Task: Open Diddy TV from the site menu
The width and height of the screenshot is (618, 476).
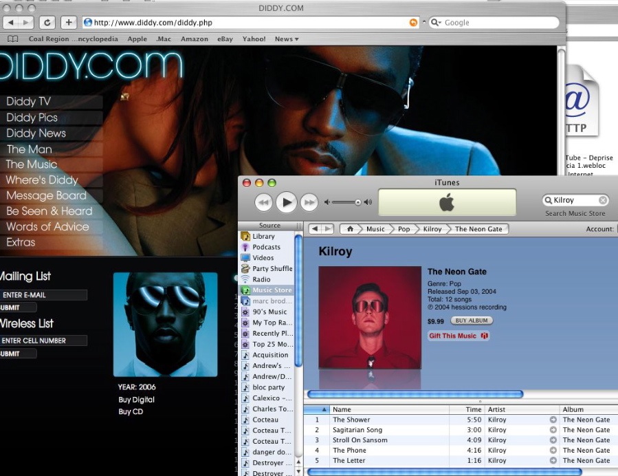Action: 29,102
